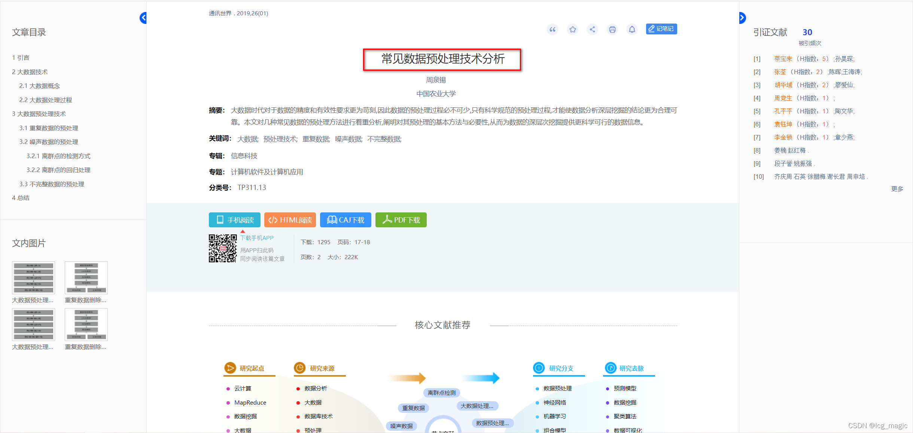913x433 pixels.
Task: Show 更多 citing references
Action: point(897,189)
